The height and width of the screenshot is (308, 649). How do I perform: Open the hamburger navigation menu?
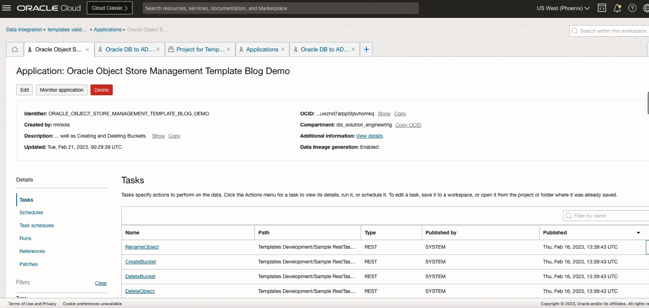[x=6, y=8]
